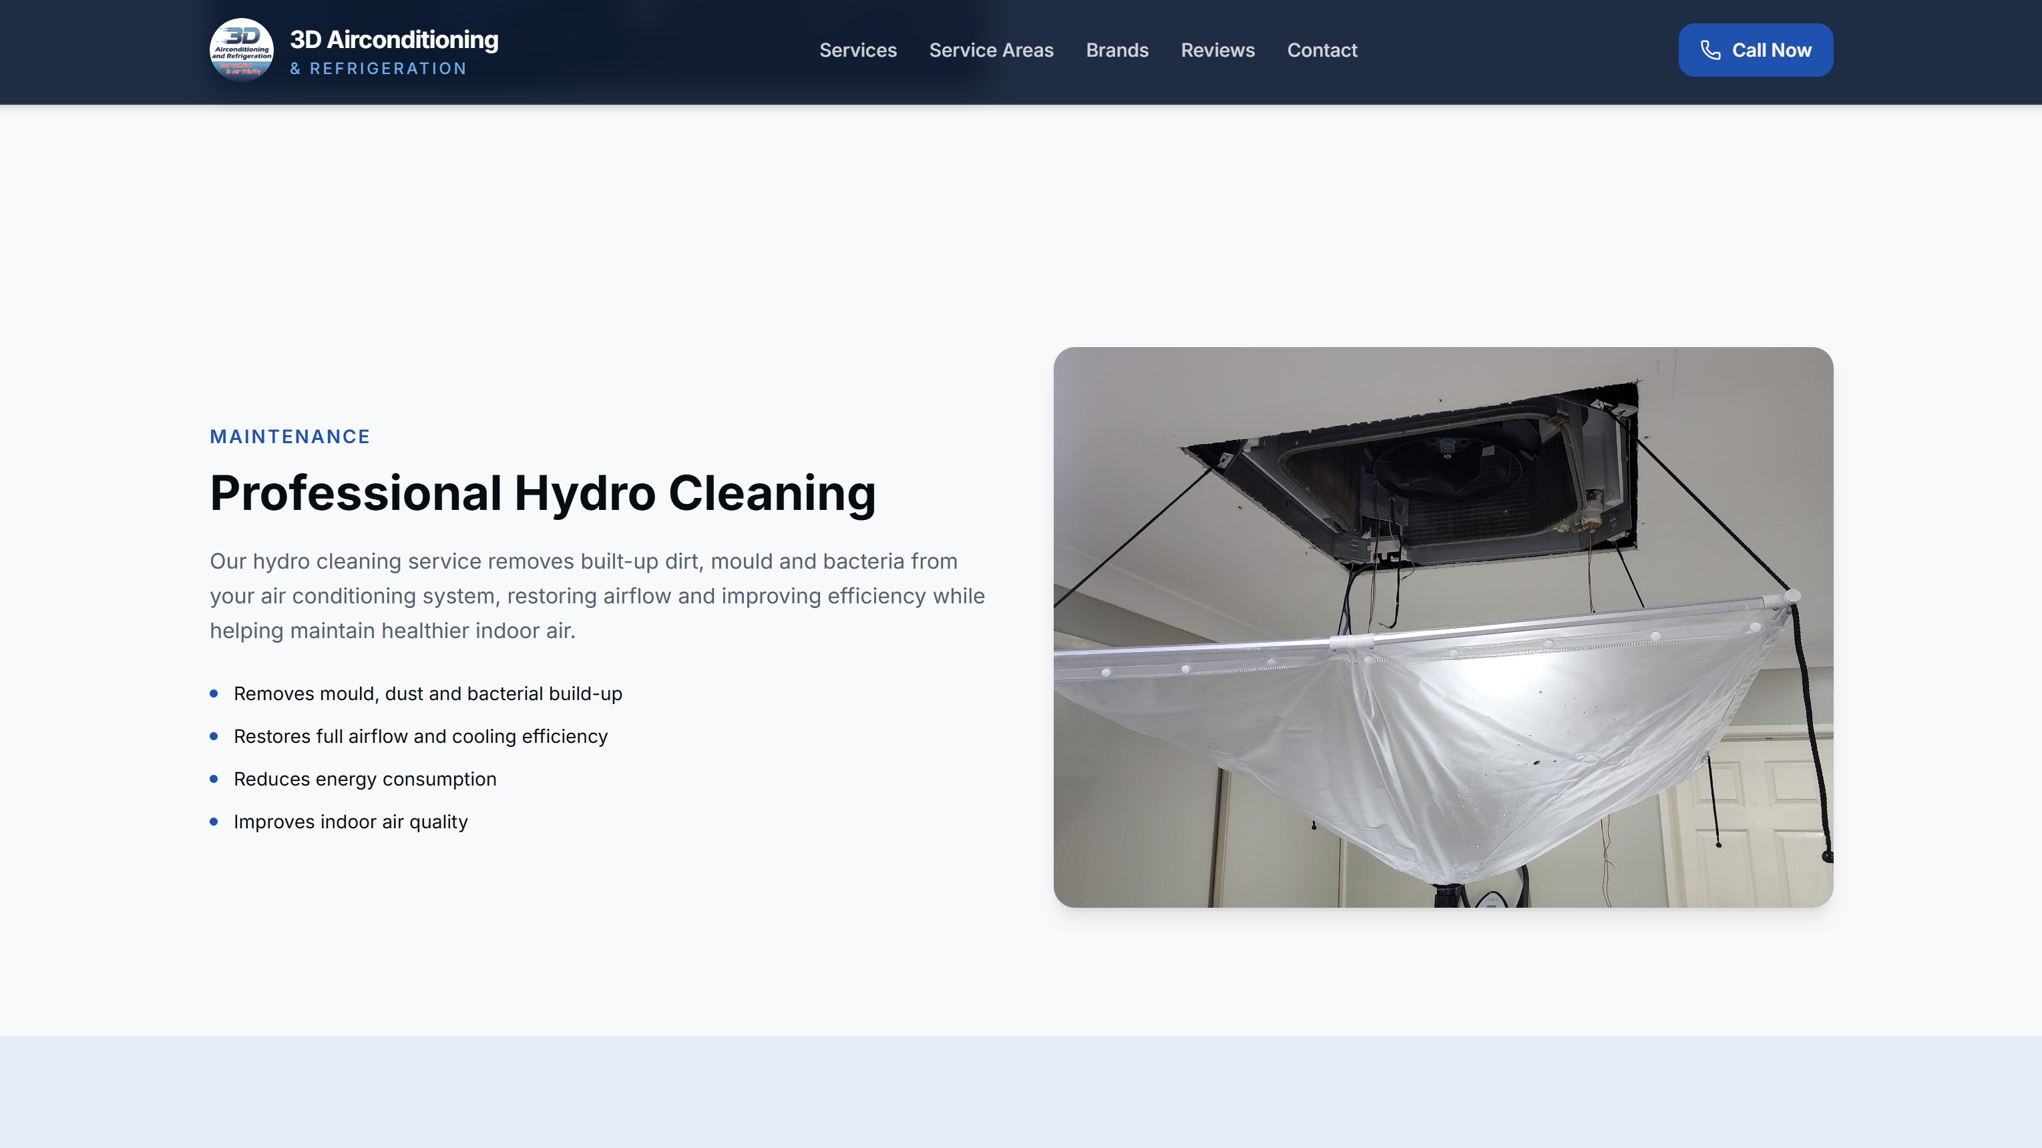Click bullet beside Restores full airflow item

214,737
